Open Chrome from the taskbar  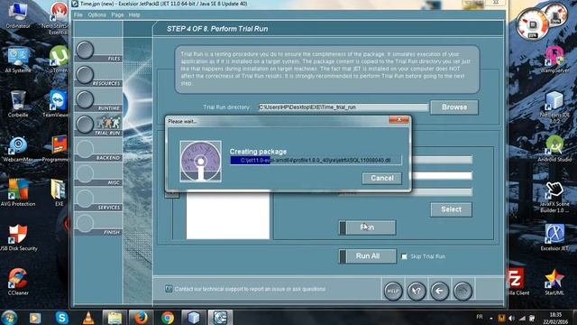click(x=168, y=317)
